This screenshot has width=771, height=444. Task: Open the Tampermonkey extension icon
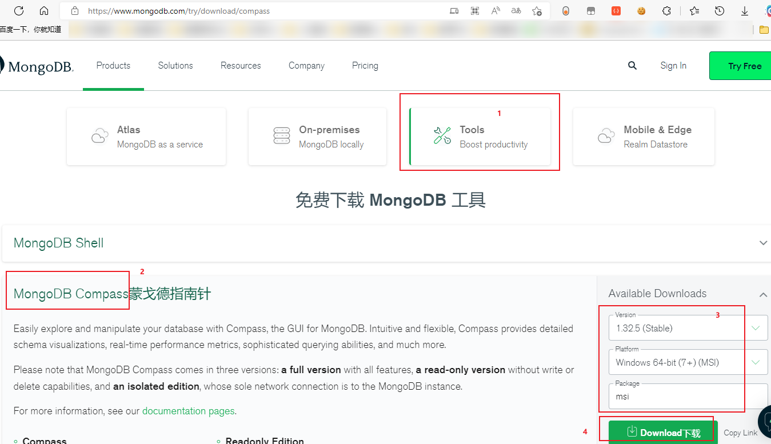[591, 11]
